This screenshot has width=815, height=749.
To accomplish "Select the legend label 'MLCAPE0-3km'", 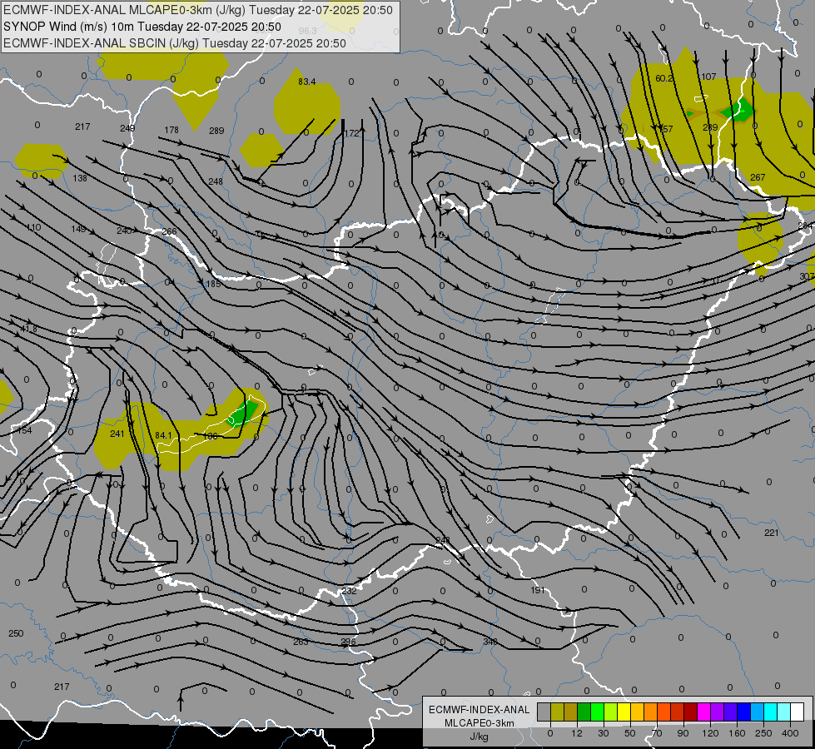I will tap(480, 723).
